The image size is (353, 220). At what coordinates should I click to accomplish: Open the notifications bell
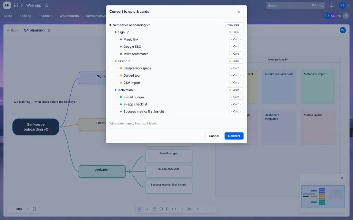click(x=332, y=5)
